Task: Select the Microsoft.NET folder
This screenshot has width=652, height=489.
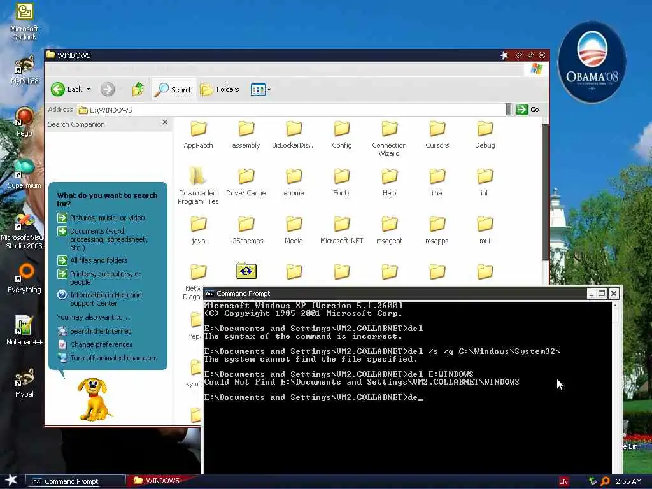Action: 342,230
